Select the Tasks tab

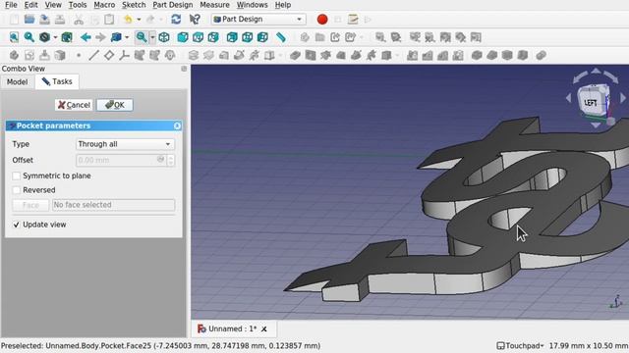point(57,81)
